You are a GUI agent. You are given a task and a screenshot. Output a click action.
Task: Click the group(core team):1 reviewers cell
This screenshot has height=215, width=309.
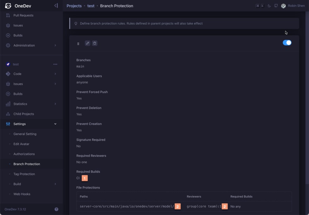click(x=204, y=206)
